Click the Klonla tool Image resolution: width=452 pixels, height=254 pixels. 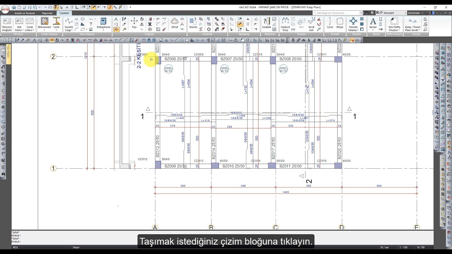click(x=193, y=23)
